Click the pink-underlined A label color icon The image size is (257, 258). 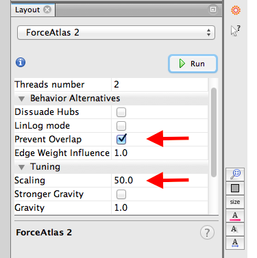pos(235,216)
